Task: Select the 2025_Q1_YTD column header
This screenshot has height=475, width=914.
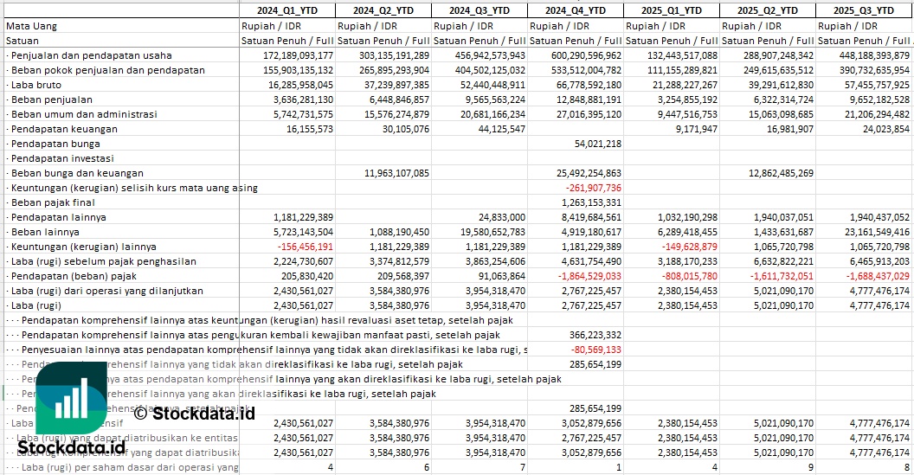Action: 672,10
